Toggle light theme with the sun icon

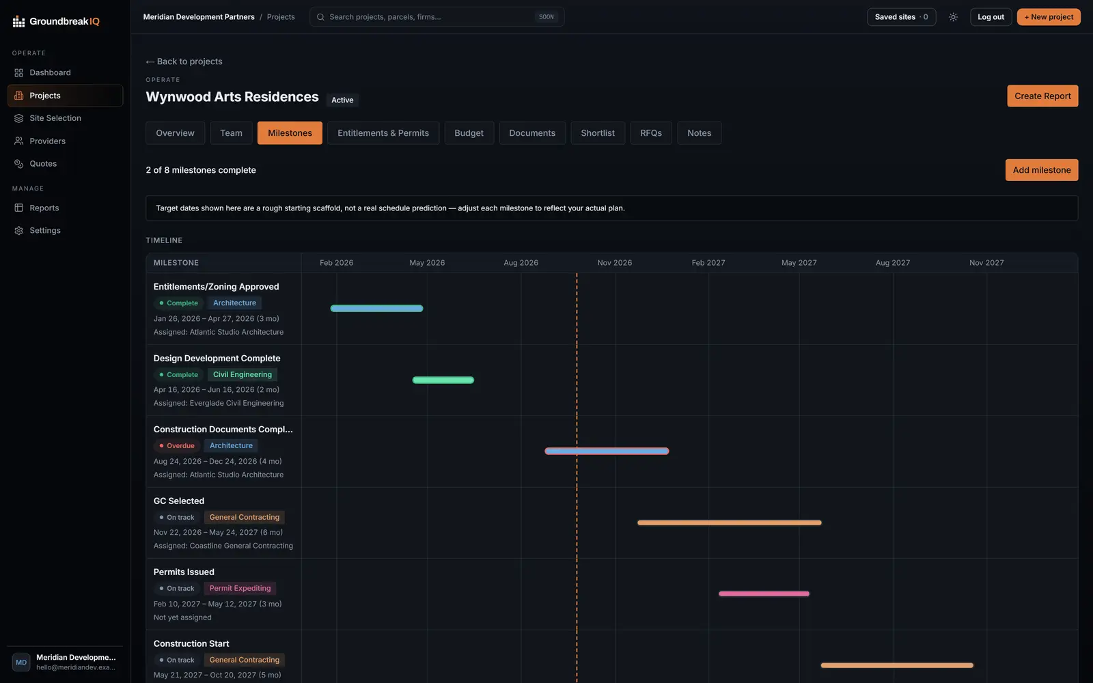(x=953, y=17)
